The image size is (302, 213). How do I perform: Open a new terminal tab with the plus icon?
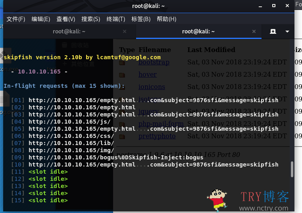(273, 31)
